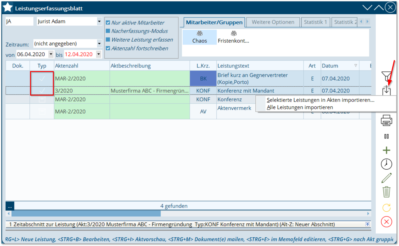Click checkmark in MAR-2/2020 BK row

[42, 79]
